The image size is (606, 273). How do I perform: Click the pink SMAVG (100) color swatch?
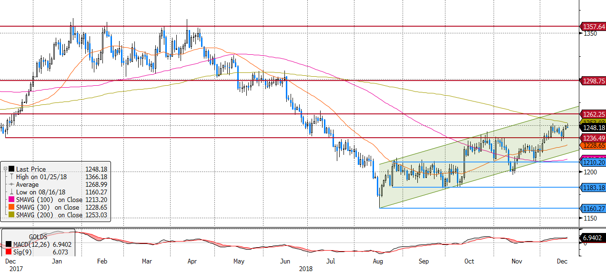coord(11,200)
